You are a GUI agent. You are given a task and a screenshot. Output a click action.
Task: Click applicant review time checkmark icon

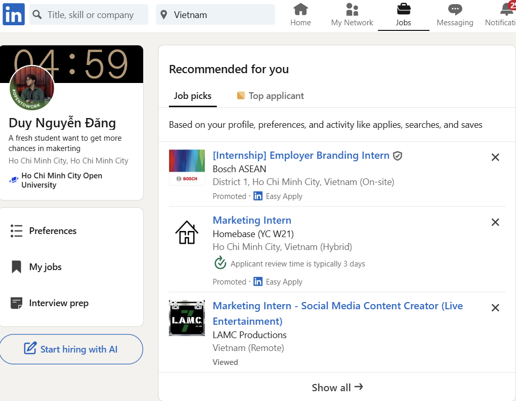pyautogui.click(x=220, y=263)
